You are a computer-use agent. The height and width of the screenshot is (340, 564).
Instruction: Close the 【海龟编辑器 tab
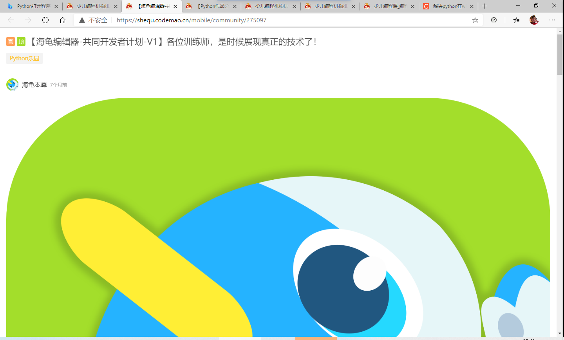pyautogui.click(x=175, y=6)
